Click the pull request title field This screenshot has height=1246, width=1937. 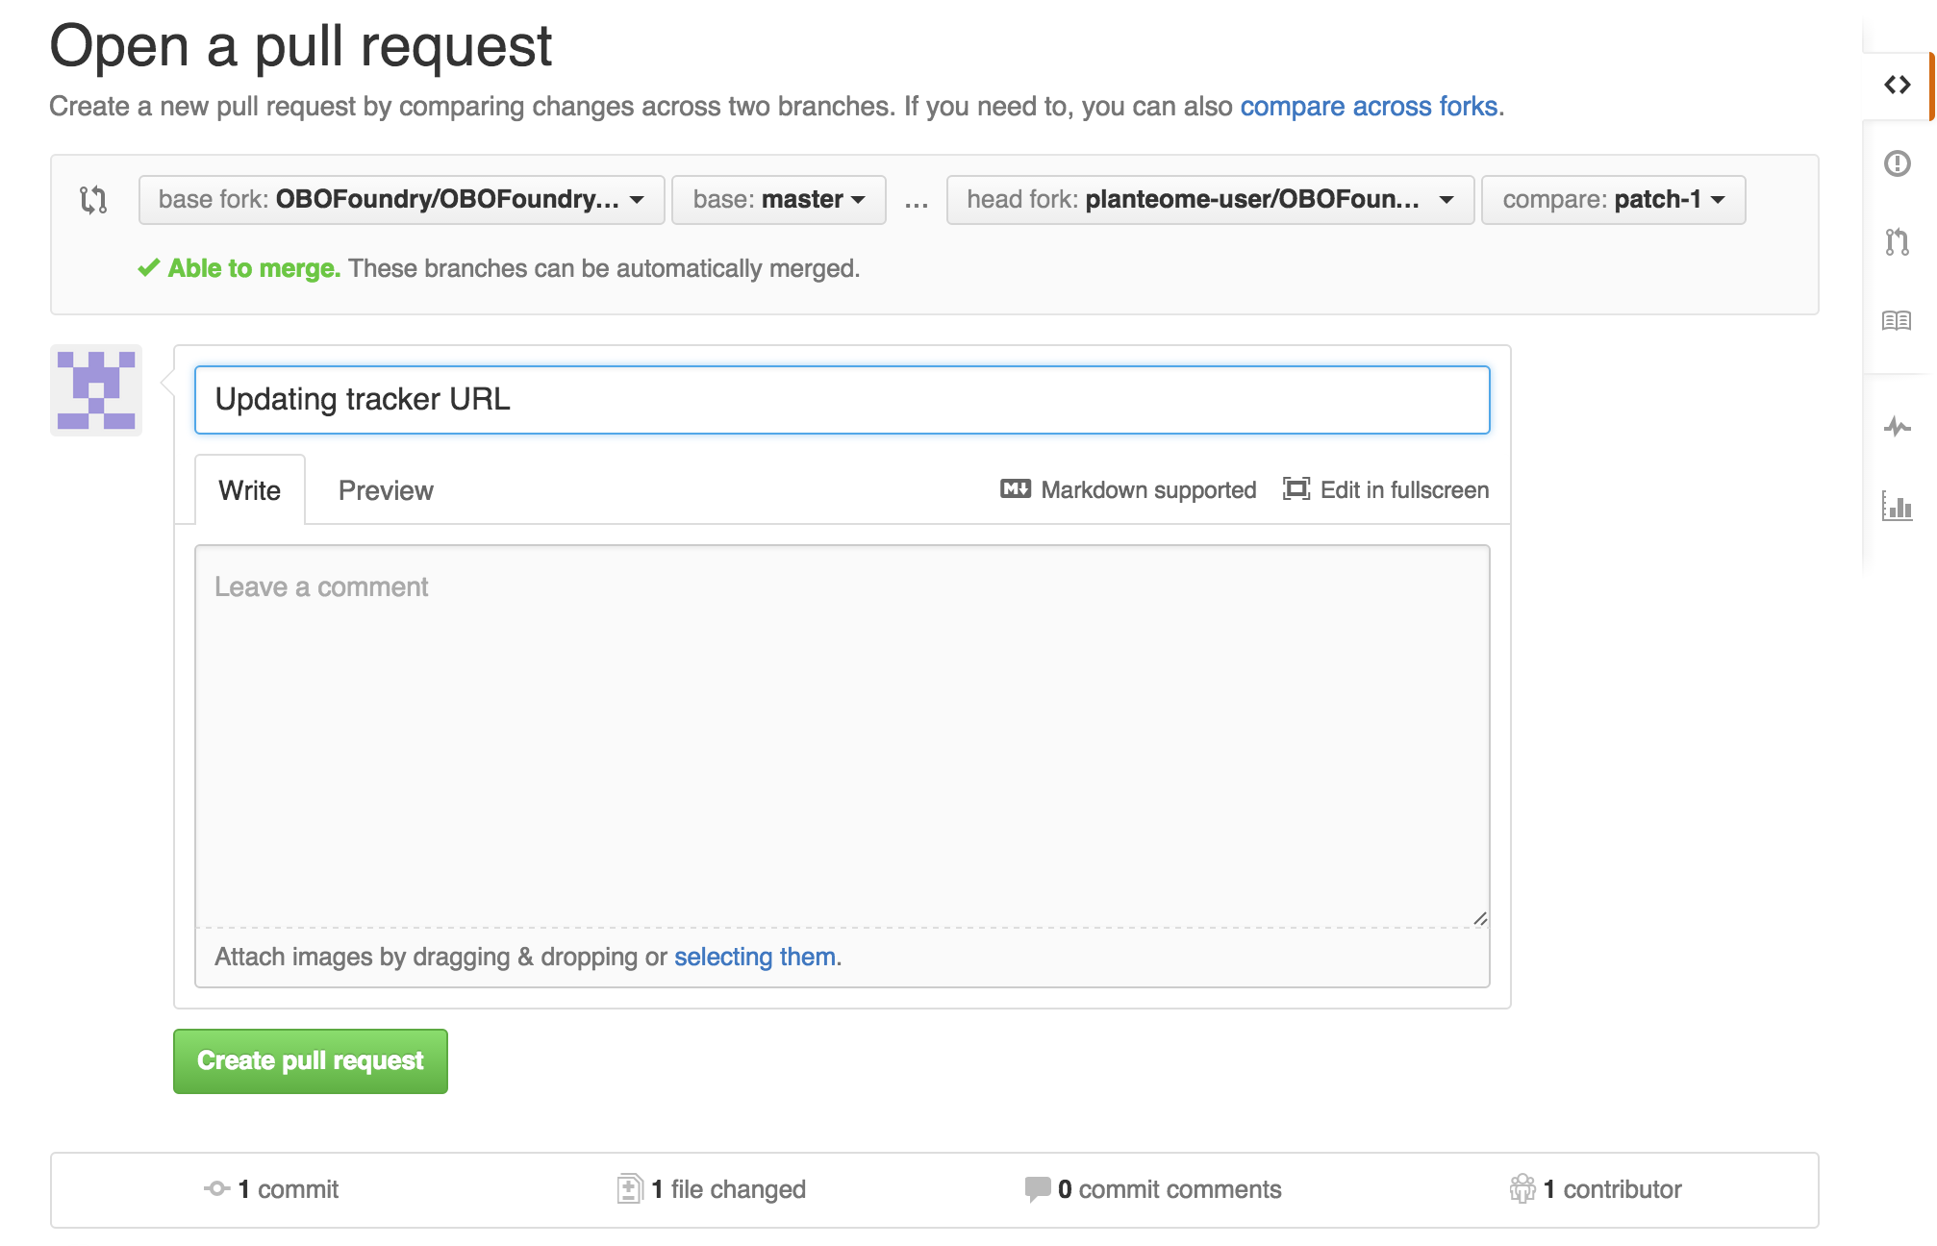tap(842, 400)
